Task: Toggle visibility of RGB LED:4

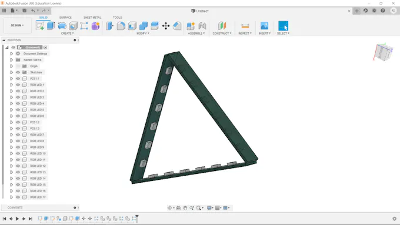Action: pyautogui.click(x=18, y=103)
